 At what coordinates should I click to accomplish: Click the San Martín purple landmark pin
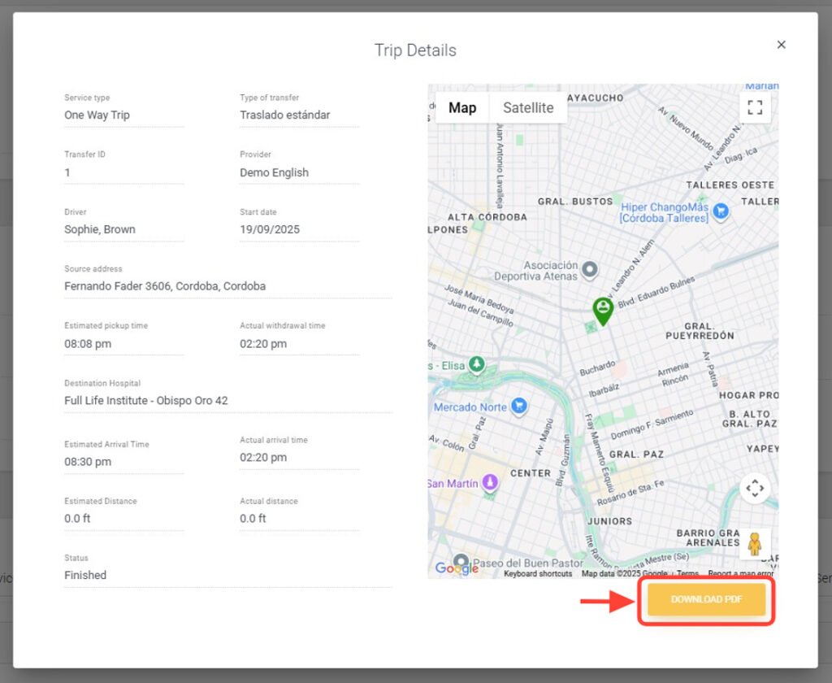(x=489, y=483)
